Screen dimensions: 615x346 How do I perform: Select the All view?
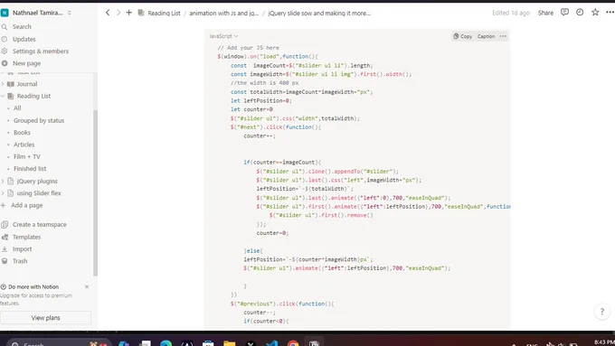pos(17,108)
